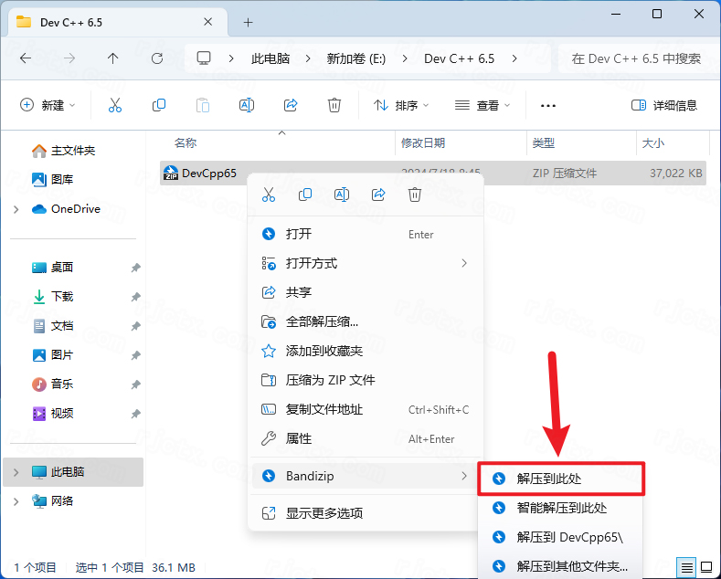
Task: Go back with the back arrow
Action: [x=26, y=58]
